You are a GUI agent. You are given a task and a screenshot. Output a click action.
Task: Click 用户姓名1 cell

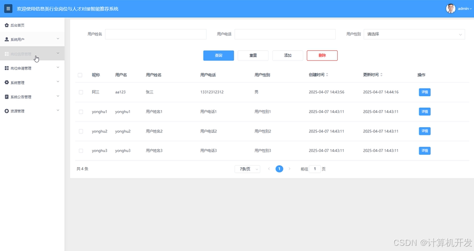pos(154,112)
